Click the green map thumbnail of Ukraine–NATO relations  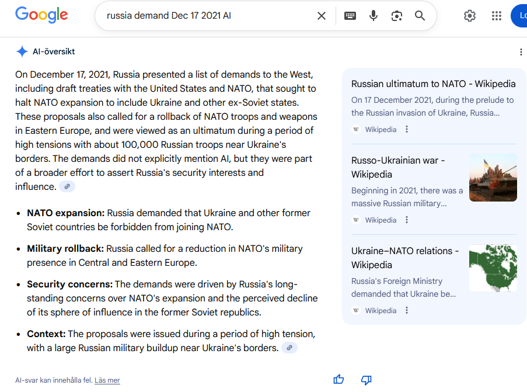click(493, 268)
